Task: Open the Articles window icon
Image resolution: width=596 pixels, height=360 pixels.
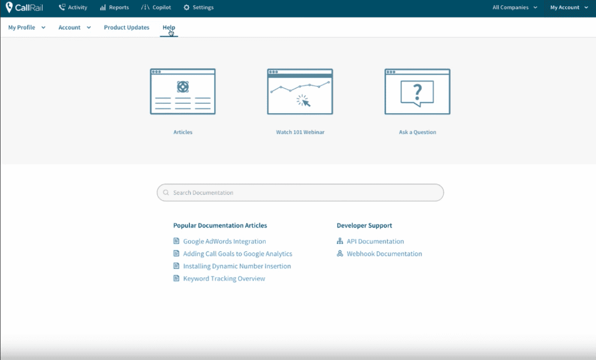Action: (x=183, y=92)
